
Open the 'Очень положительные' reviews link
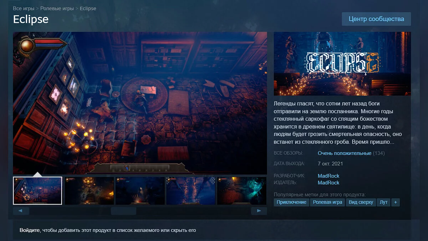tap(345, 153)
